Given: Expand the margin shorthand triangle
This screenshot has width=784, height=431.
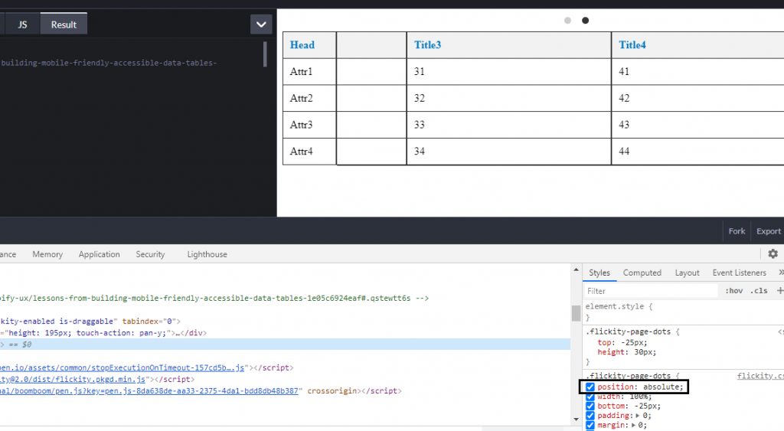Looking at the screenshot, I should pos(633,425).
